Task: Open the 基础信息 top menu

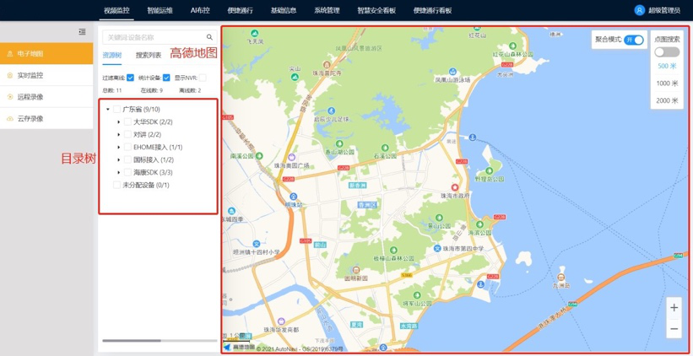Action: point(284,11)
